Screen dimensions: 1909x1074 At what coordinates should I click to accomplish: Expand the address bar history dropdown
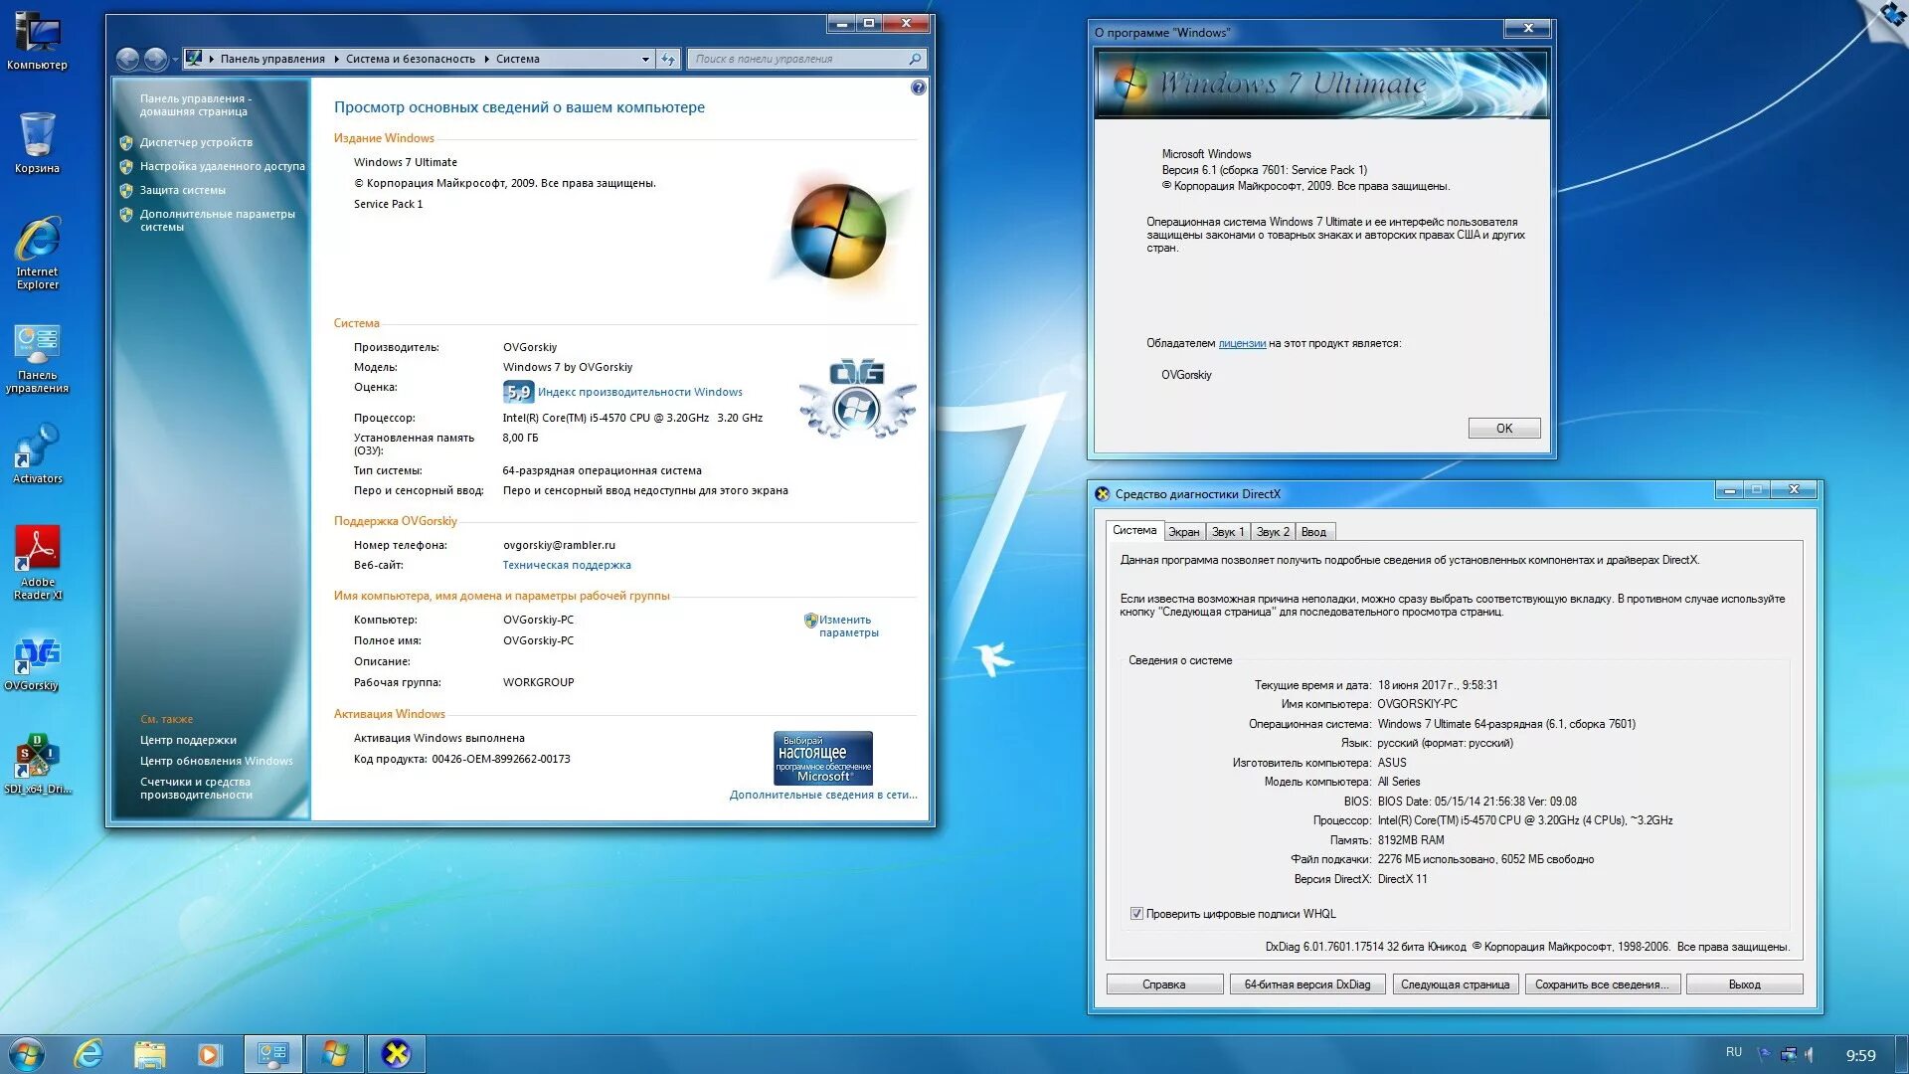(644, 59)
